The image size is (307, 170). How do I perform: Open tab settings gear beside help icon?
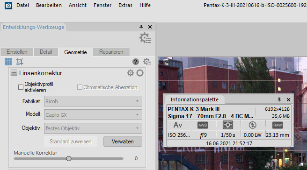[x=147, y=62]
